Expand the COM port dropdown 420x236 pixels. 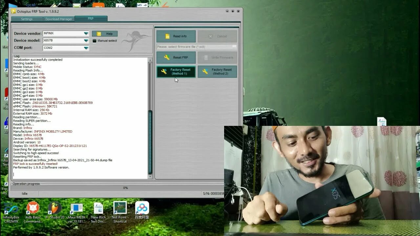click(x=86, y=48)
